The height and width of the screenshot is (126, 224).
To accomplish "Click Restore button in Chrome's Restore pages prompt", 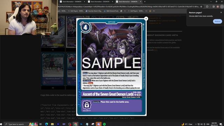I will pyautogui.click(x=217, y=21).
